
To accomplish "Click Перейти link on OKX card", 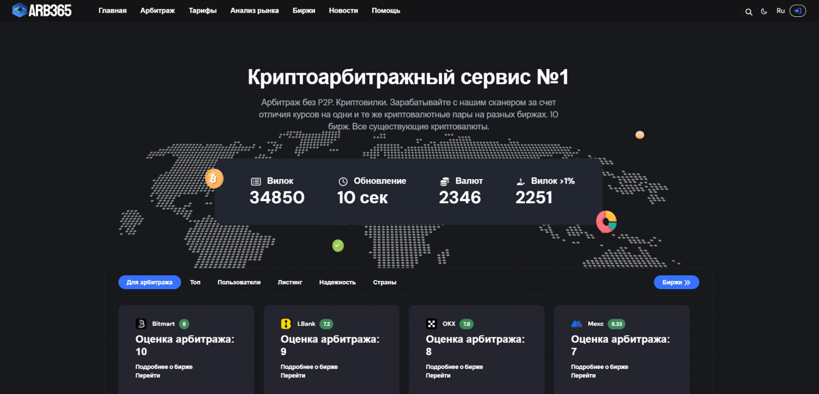I will 438,376.
